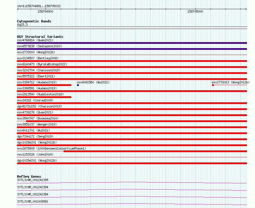This screenshot has width=255, height=208.
Task: Open transcript SYTL3|NM_001242384
Action: [x=33, y=194]
